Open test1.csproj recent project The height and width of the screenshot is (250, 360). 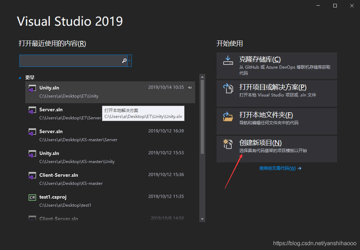click(x=110, y=201)
